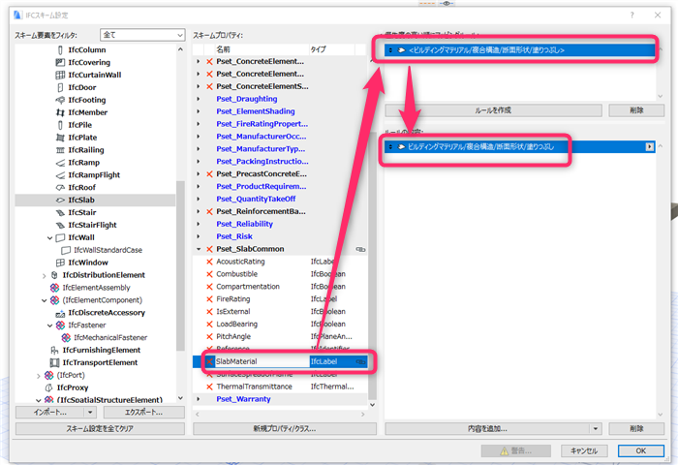
Task: Toggle the red X on AcousticRating
Action: [x=209, y=262]
